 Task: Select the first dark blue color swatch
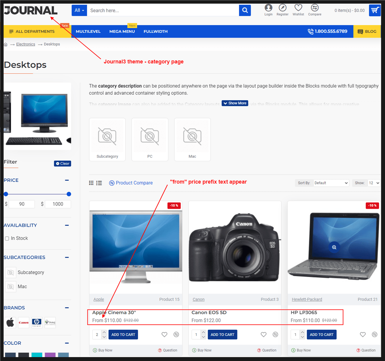(x=10, y=355)
